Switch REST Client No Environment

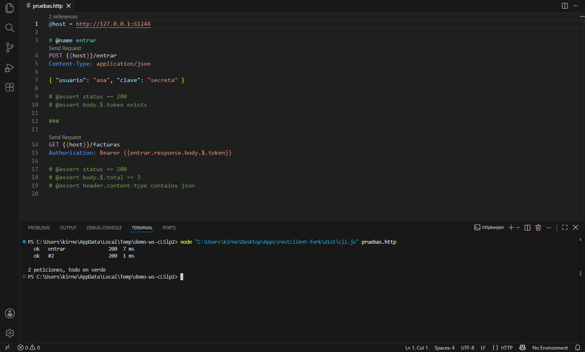click(550, 347)
